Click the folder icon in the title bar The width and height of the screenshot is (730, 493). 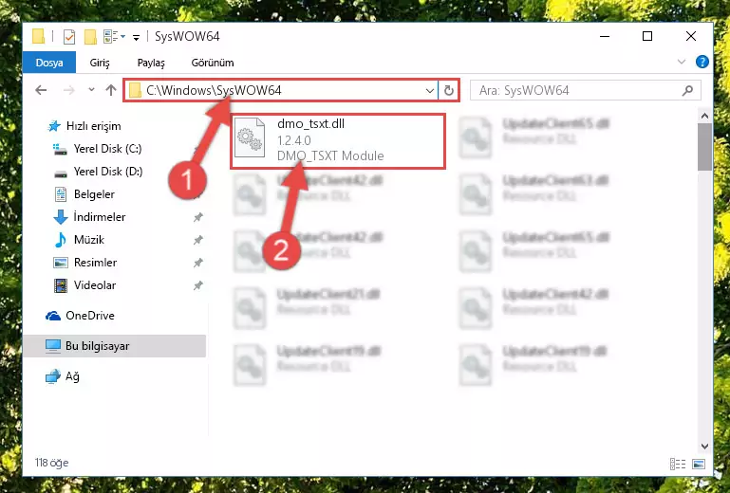[x=38, y=36]
